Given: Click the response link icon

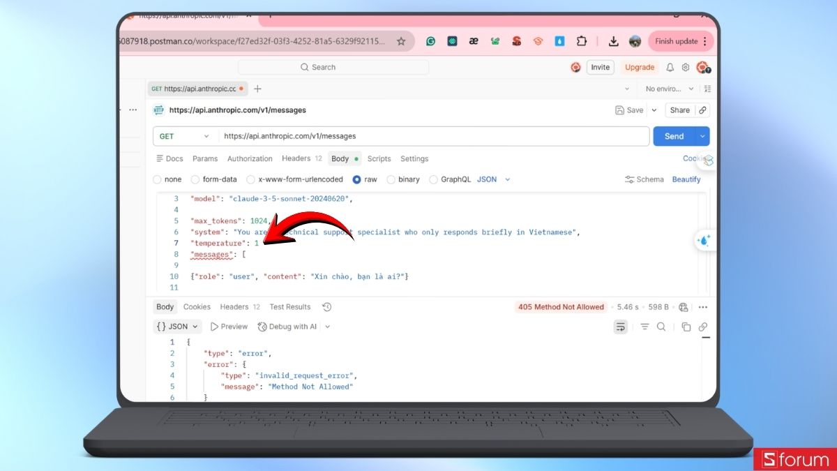Looking at the screenshot, I should point(703,327).
